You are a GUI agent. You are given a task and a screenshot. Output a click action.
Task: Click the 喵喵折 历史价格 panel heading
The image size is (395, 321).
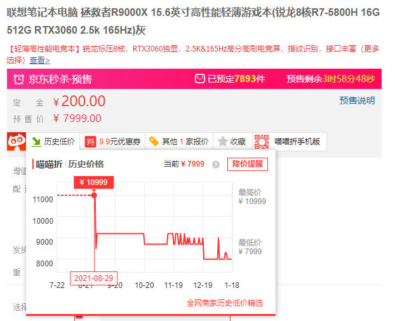pyautogui.click(x=70, y=164)
